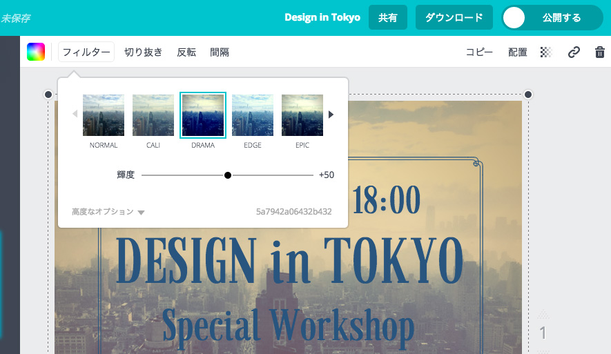Open the 間隔 spacing option

pos(220,52)
